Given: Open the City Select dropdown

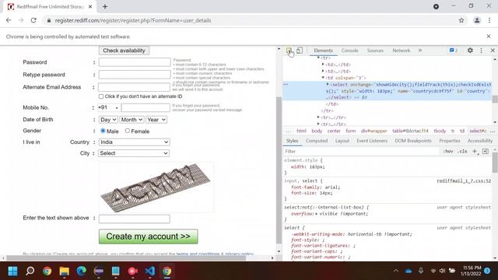Looking at the screenshot, I should [134, 153].
